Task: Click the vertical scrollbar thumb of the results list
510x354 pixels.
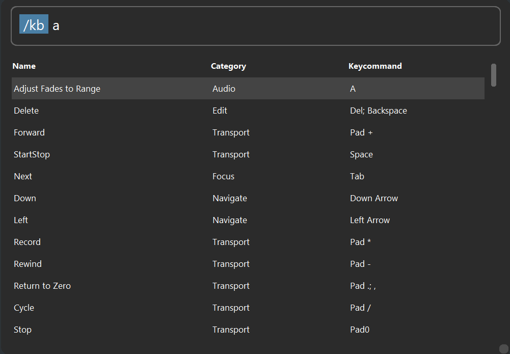Action: click(494, 75)
